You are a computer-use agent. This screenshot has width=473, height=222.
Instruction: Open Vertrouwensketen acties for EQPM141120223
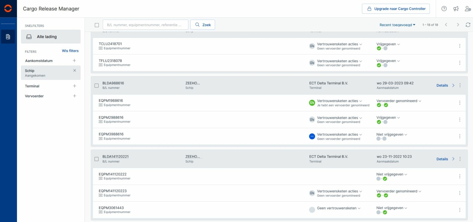[338, 191]
